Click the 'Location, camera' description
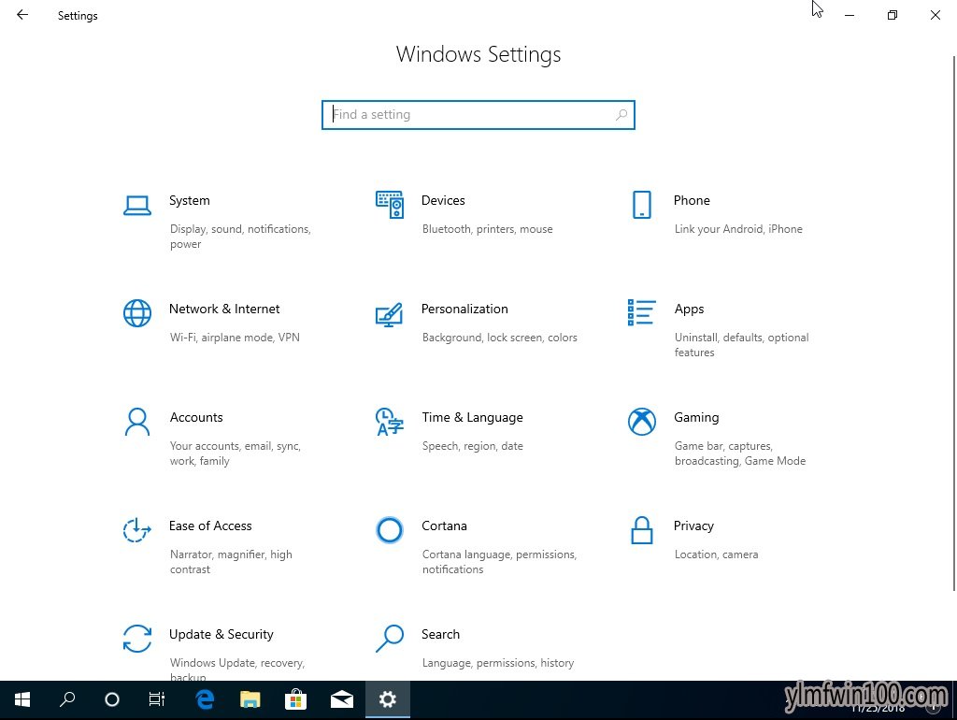 716,554
